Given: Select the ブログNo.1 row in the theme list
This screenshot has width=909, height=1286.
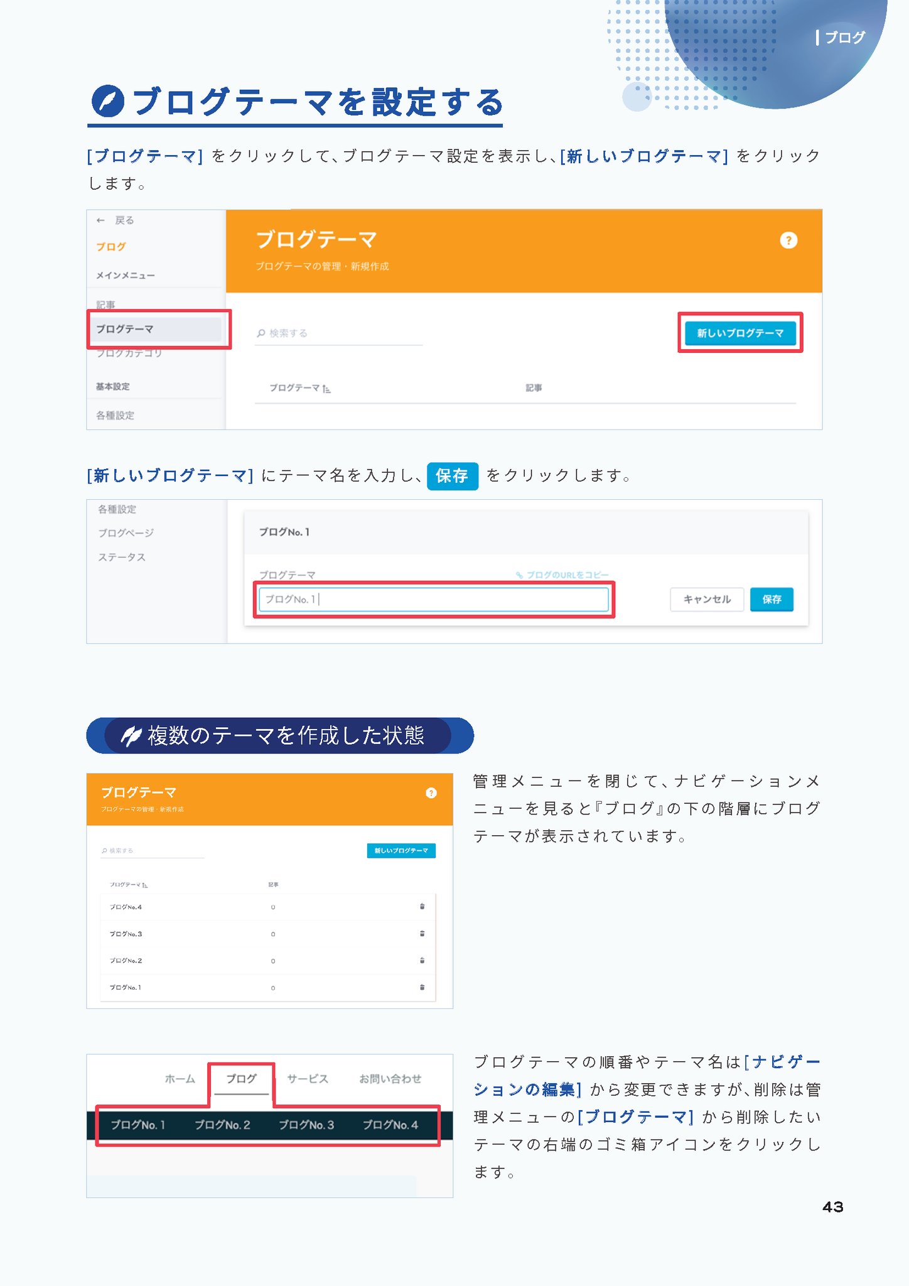Looking at the screenshot, I should pos(268,988).
